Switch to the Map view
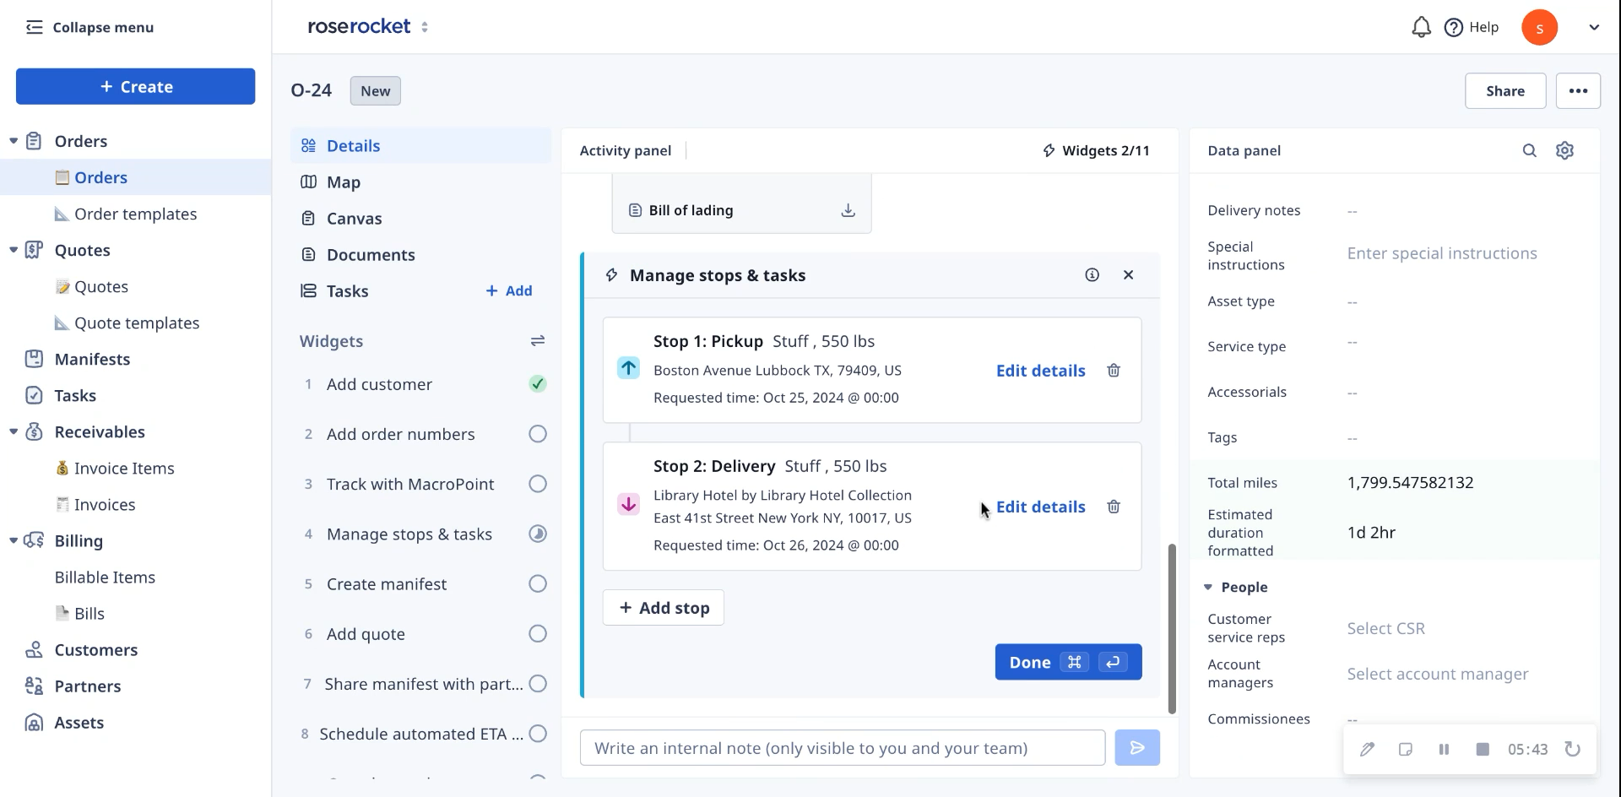This screenshot has width=1621, height=797. pos(420,182)
